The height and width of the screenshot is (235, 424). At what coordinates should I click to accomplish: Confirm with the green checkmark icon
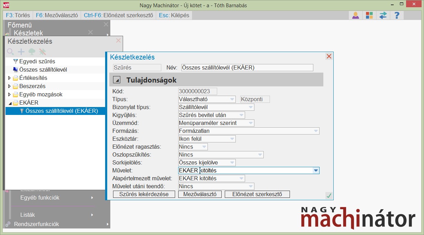click(x=329, y=195)
